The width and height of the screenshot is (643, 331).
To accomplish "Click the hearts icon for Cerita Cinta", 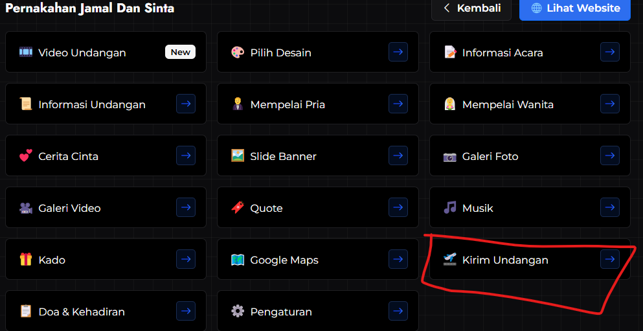I will point(26,156).
